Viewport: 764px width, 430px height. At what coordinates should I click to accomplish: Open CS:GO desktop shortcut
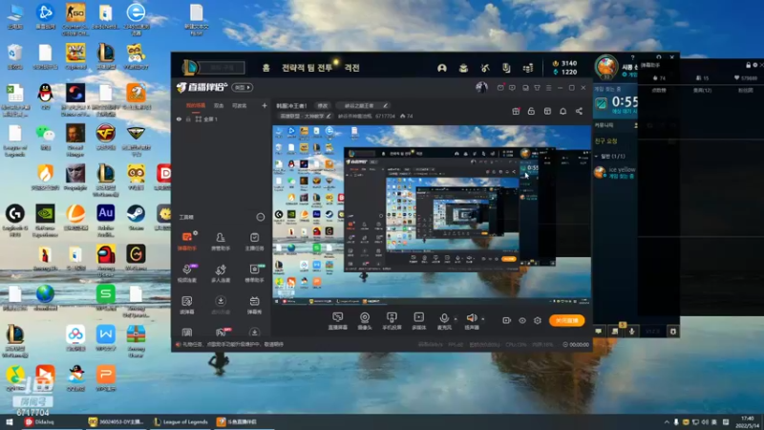tap(75, 19)
